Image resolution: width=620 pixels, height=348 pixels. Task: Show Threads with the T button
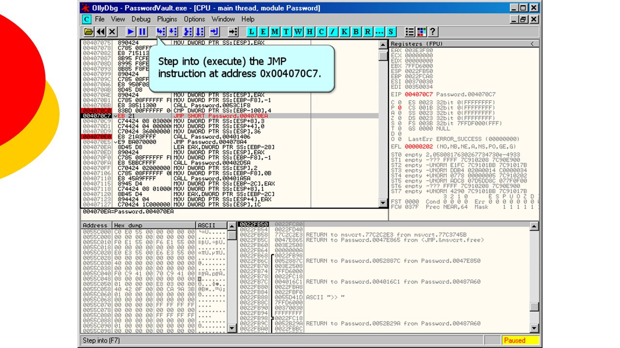287,32
